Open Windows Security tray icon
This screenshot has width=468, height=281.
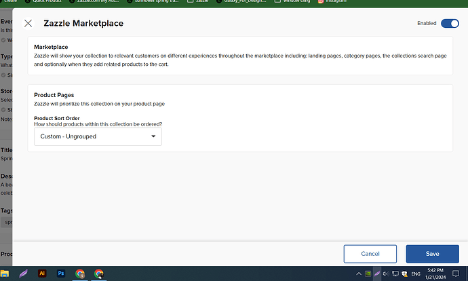(x=404, y=274)
